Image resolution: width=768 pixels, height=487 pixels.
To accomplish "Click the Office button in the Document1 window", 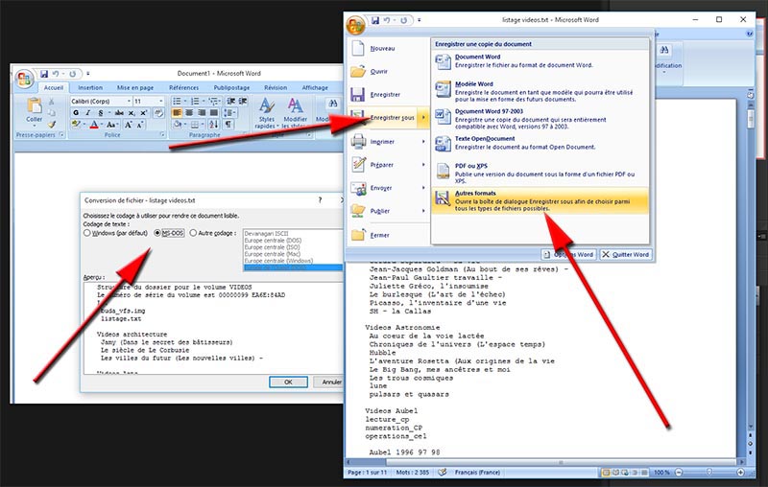I will click(24, 79).
